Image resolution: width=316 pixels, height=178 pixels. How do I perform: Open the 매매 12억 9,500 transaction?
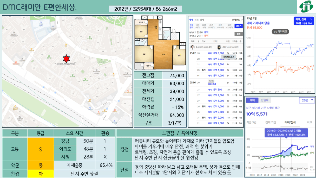point(216,112)
